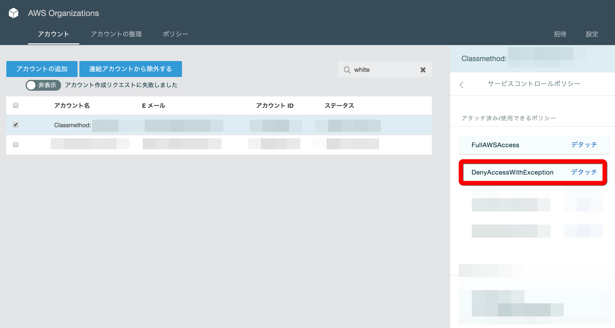Open the 設定 tab
Image resolution: width=615 pixels, height=328 pixels.
[592, 34]
